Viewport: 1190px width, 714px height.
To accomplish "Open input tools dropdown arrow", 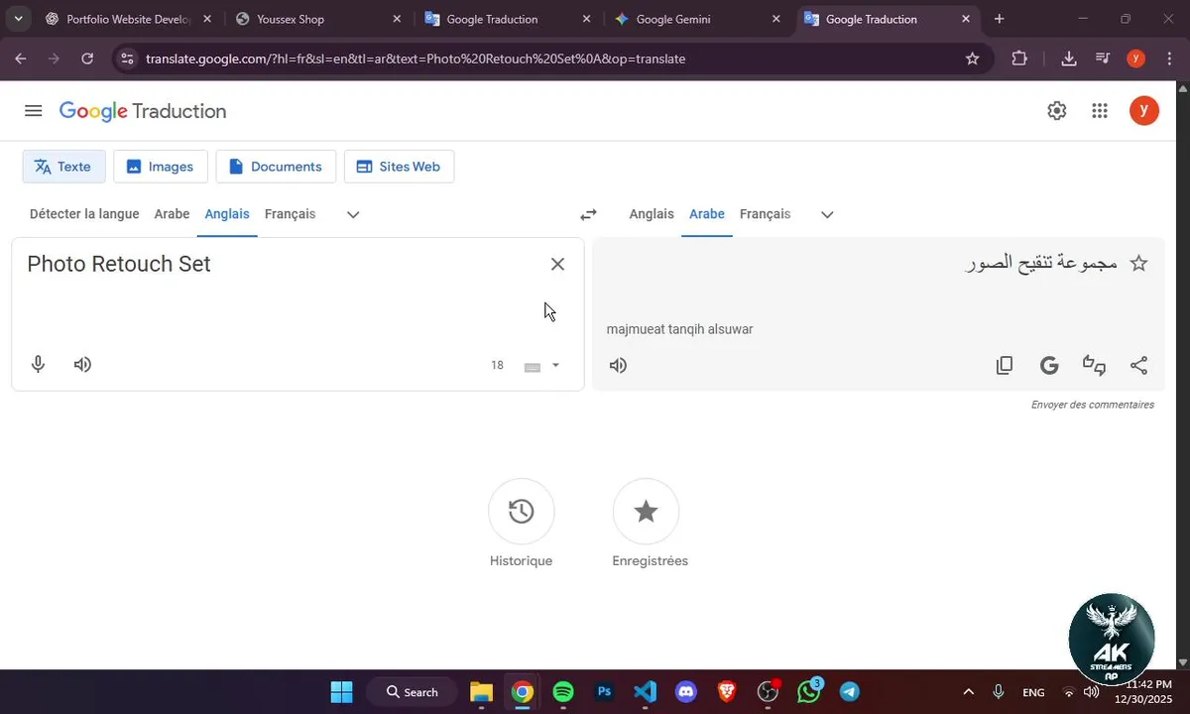I will (x=555, y=365).
